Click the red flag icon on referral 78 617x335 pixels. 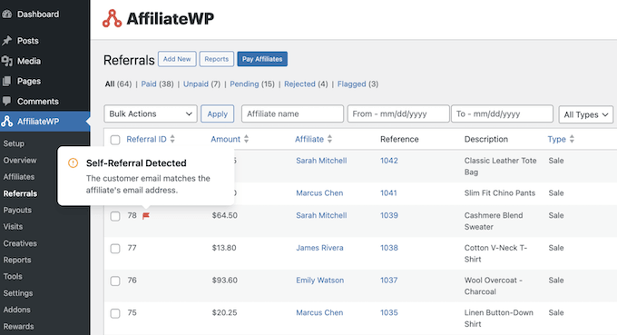[146, 216]
